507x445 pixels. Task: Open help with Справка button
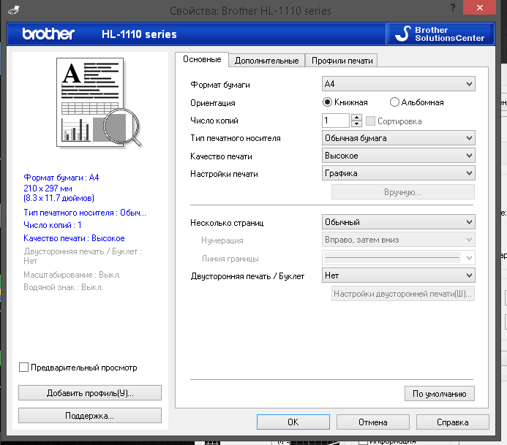click(452, 422)
